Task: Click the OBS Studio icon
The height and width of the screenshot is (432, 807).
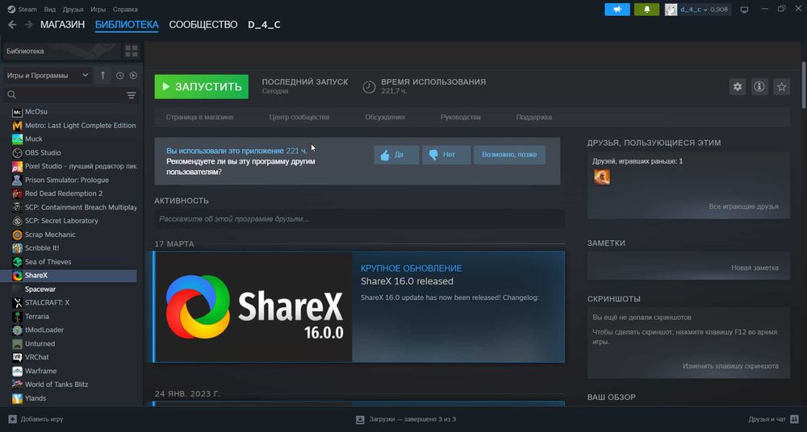Action: pos(17,153)
